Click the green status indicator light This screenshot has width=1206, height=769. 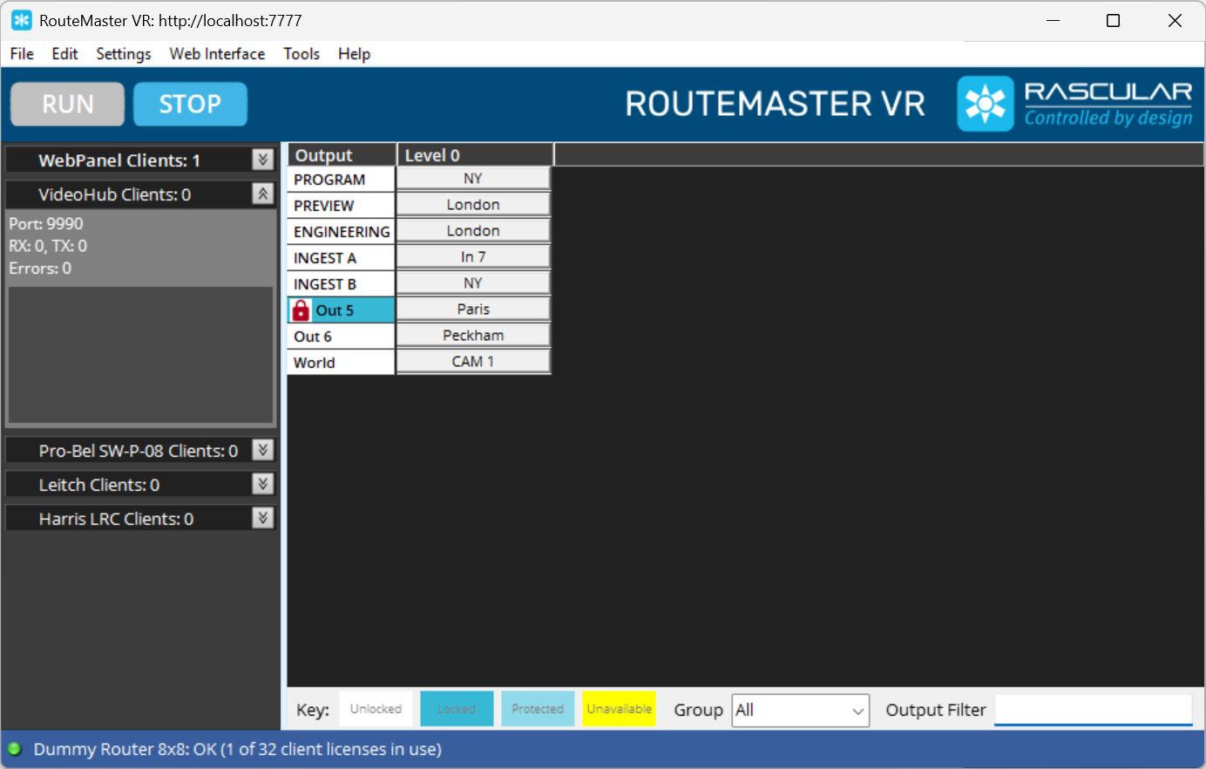pyautogui.click(x=15, y=749)
